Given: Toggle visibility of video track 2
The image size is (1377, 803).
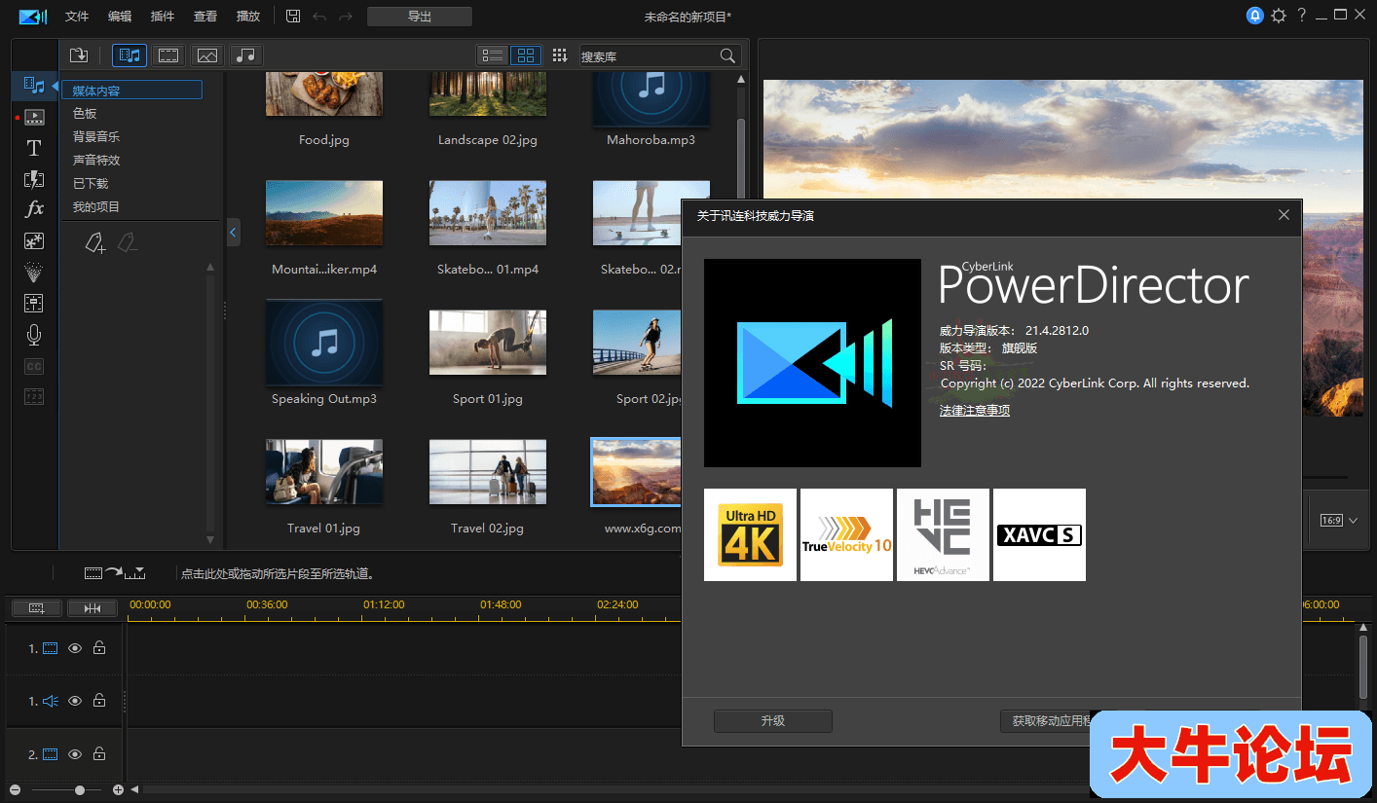Looking at the screenshot, I should click(75, 754).
